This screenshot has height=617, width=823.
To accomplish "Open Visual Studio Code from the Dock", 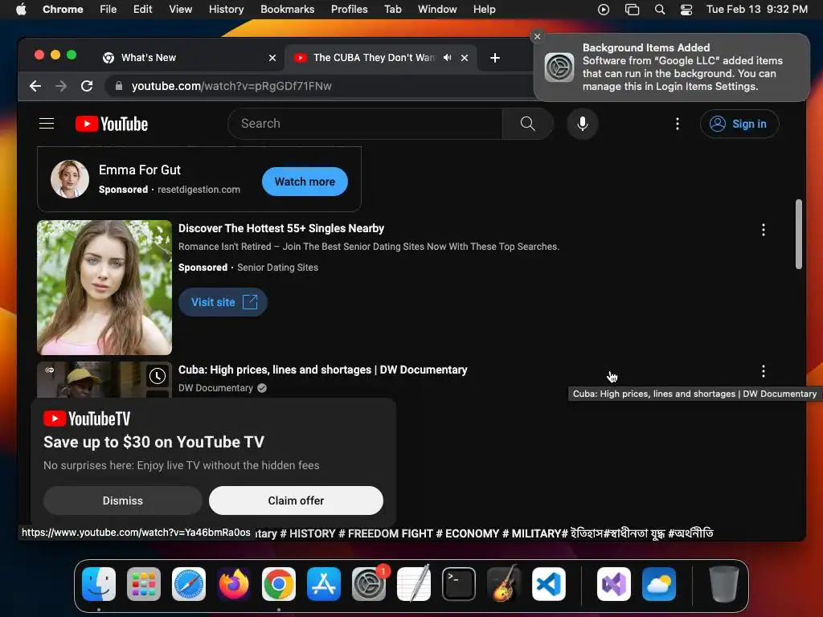I will pyautogui.click(x=549, y=584).
